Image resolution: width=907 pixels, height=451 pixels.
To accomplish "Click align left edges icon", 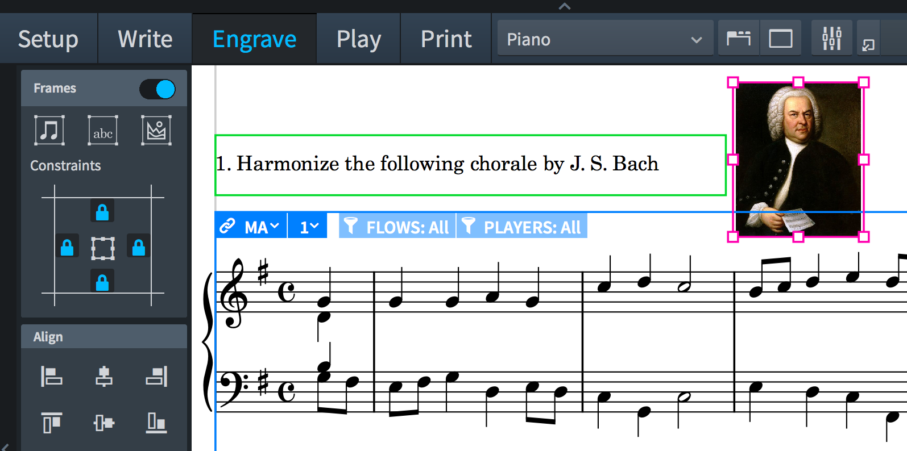I will pos(51,376).
